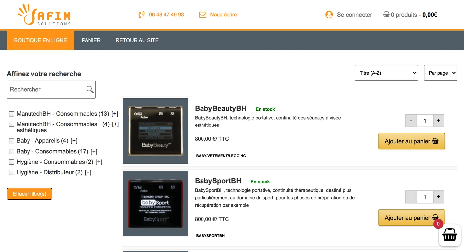
Task: Click the Afim Solutions logo
Action: (44, 15)
